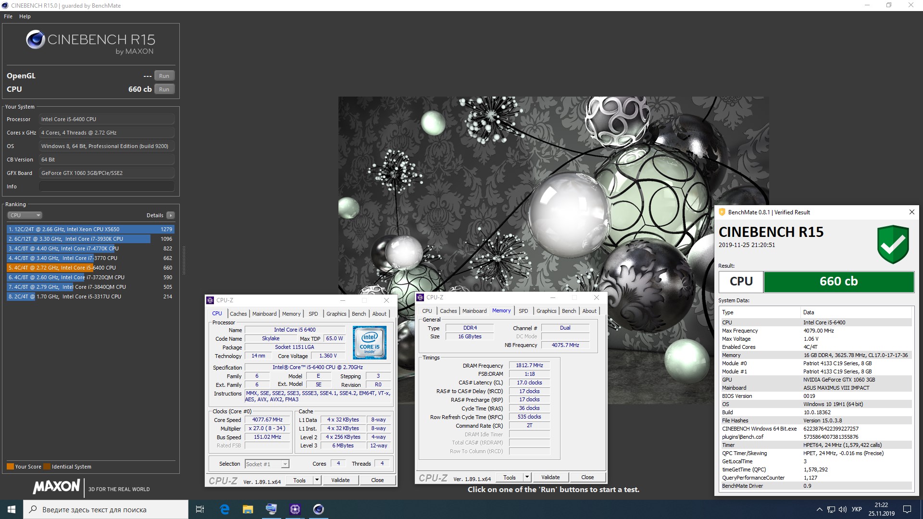
Task: Switch to Cinebench taskbar icon
Action: 318,509
